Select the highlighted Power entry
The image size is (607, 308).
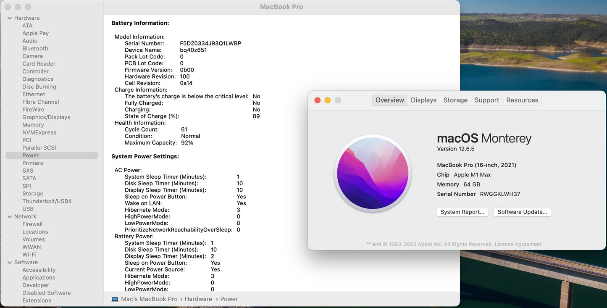pyautogui.click(x=52, y=155)
